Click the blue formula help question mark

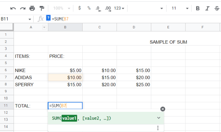tap(48, 18)
